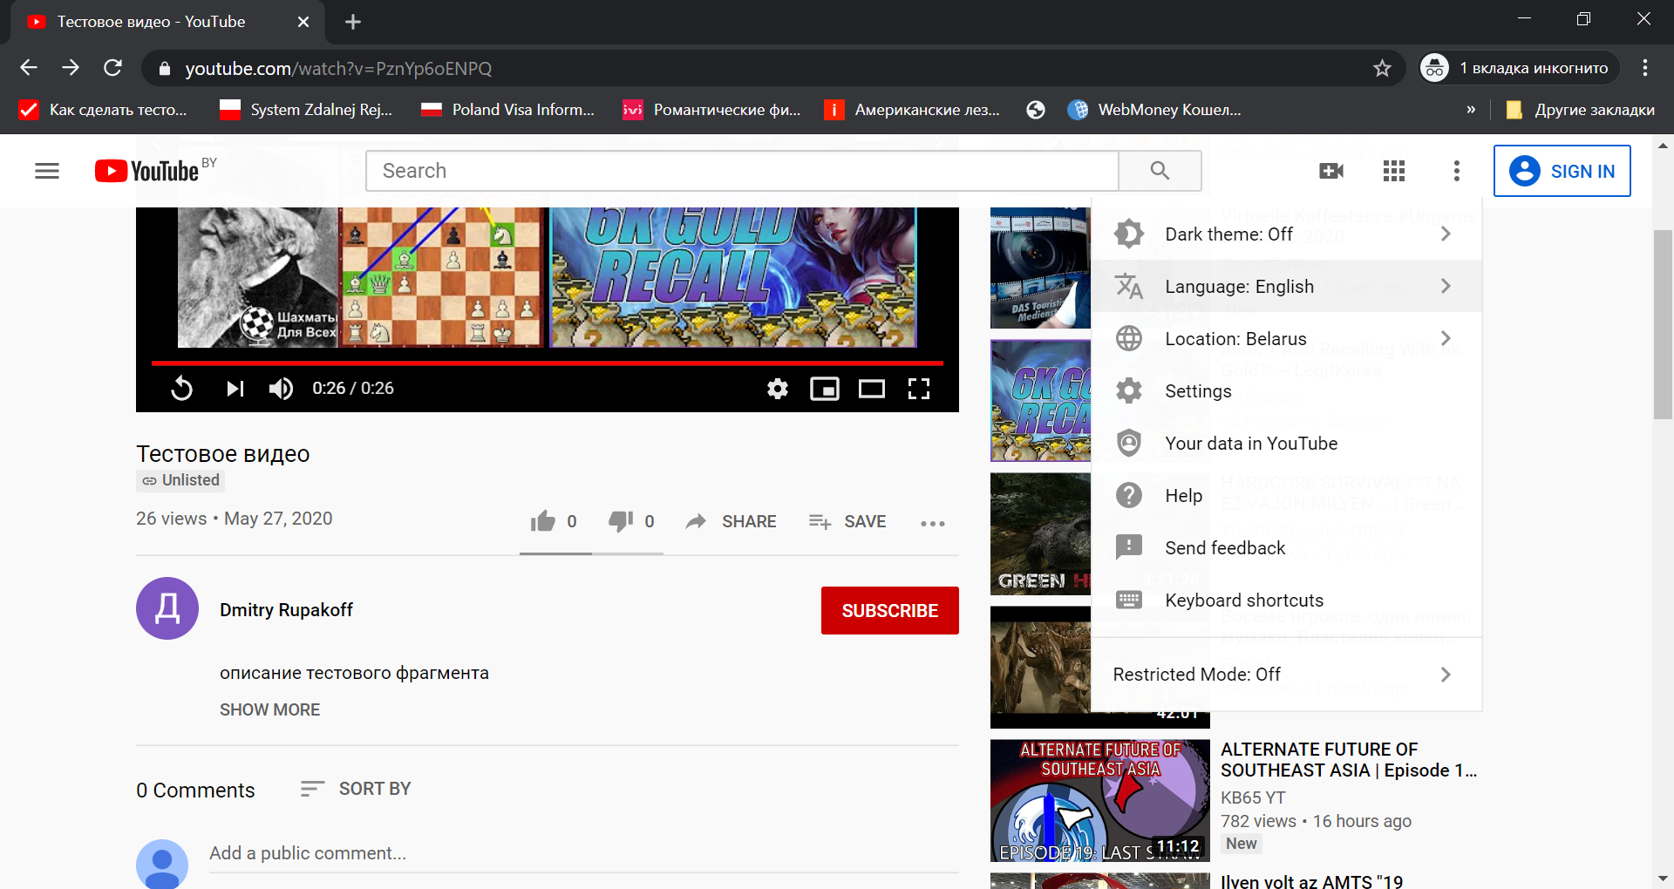The width and height of the screenshot is (1674, 889).
Task: Click the search magnifier button
Action: coord(1160,171)
